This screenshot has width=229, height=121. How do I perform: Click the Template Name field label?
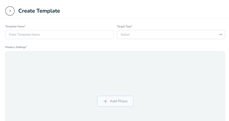[x=15, y=26]
